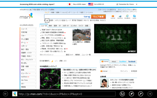Screen dimensions: 157x98
Task: Click the browser back arrow button
Action: click(x=5, y=94)
